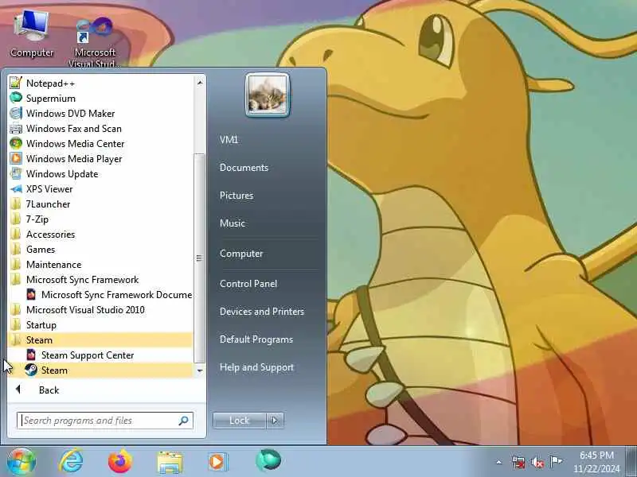Screen dimensions: 637x477
Task: Open Action Center flag icon
Action: pyautogui.click(x=556, y=462)
